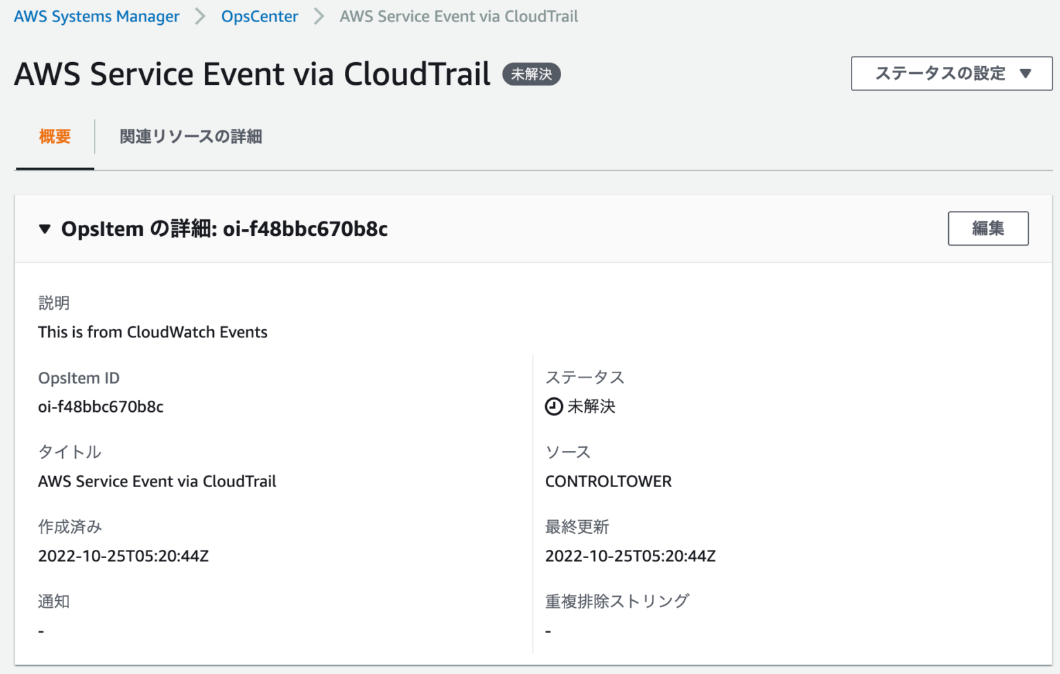Open the ステータスの設定 dropdown menu
Image resolution: width=1060 pixels, height=674 pixels.
pos(950,73)
